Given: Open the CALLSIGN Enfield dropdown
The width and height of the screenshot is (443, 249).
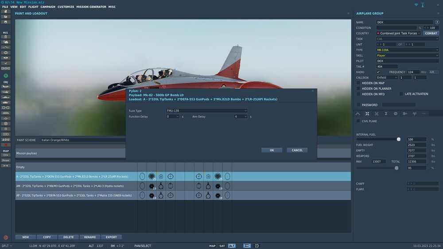Looking at the screenshot, I should tap(387, 78).
